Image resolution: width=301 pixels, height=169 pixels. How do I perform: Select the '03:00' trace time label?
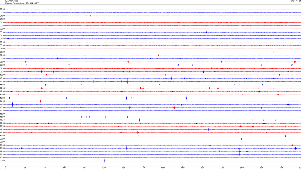click(x=2, y=29)
